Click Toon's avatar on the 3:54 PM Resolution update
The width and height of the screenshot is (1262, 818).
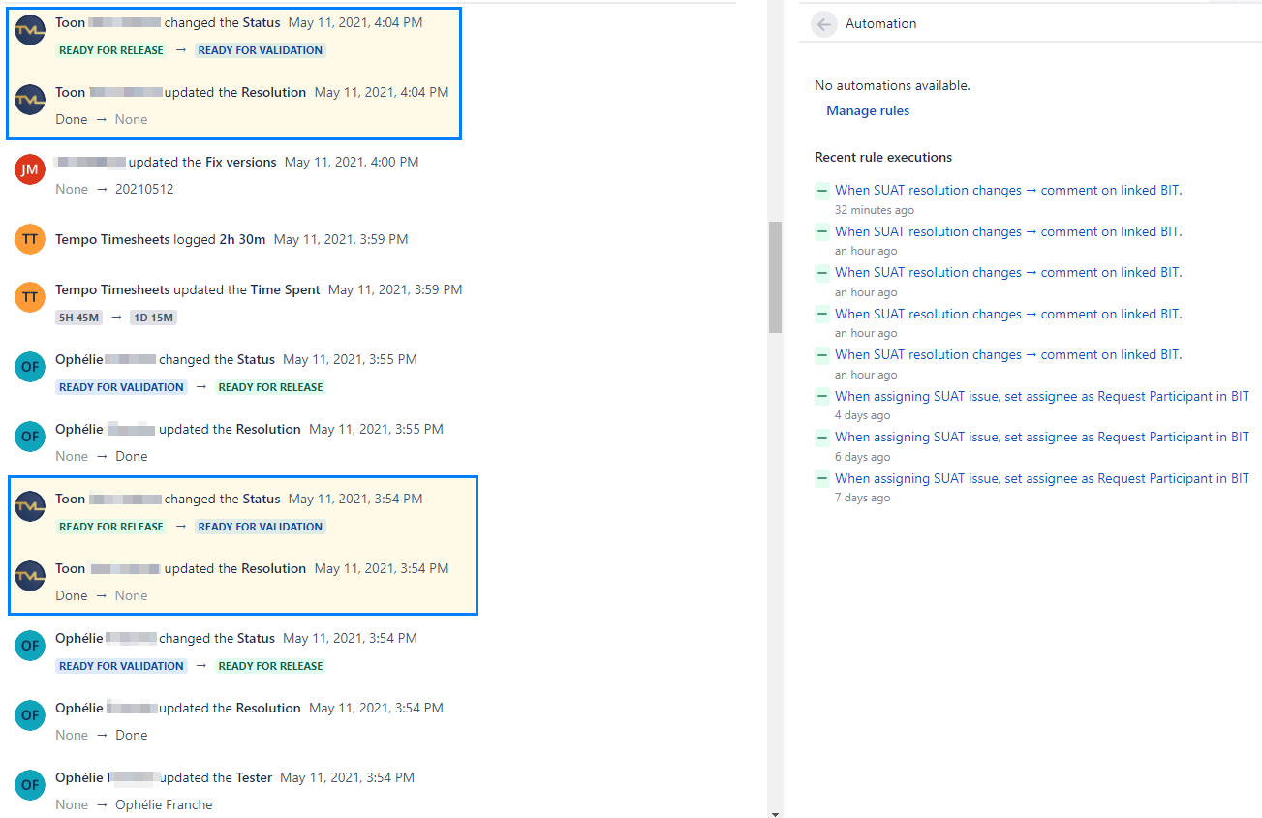(x=30, y=576)
